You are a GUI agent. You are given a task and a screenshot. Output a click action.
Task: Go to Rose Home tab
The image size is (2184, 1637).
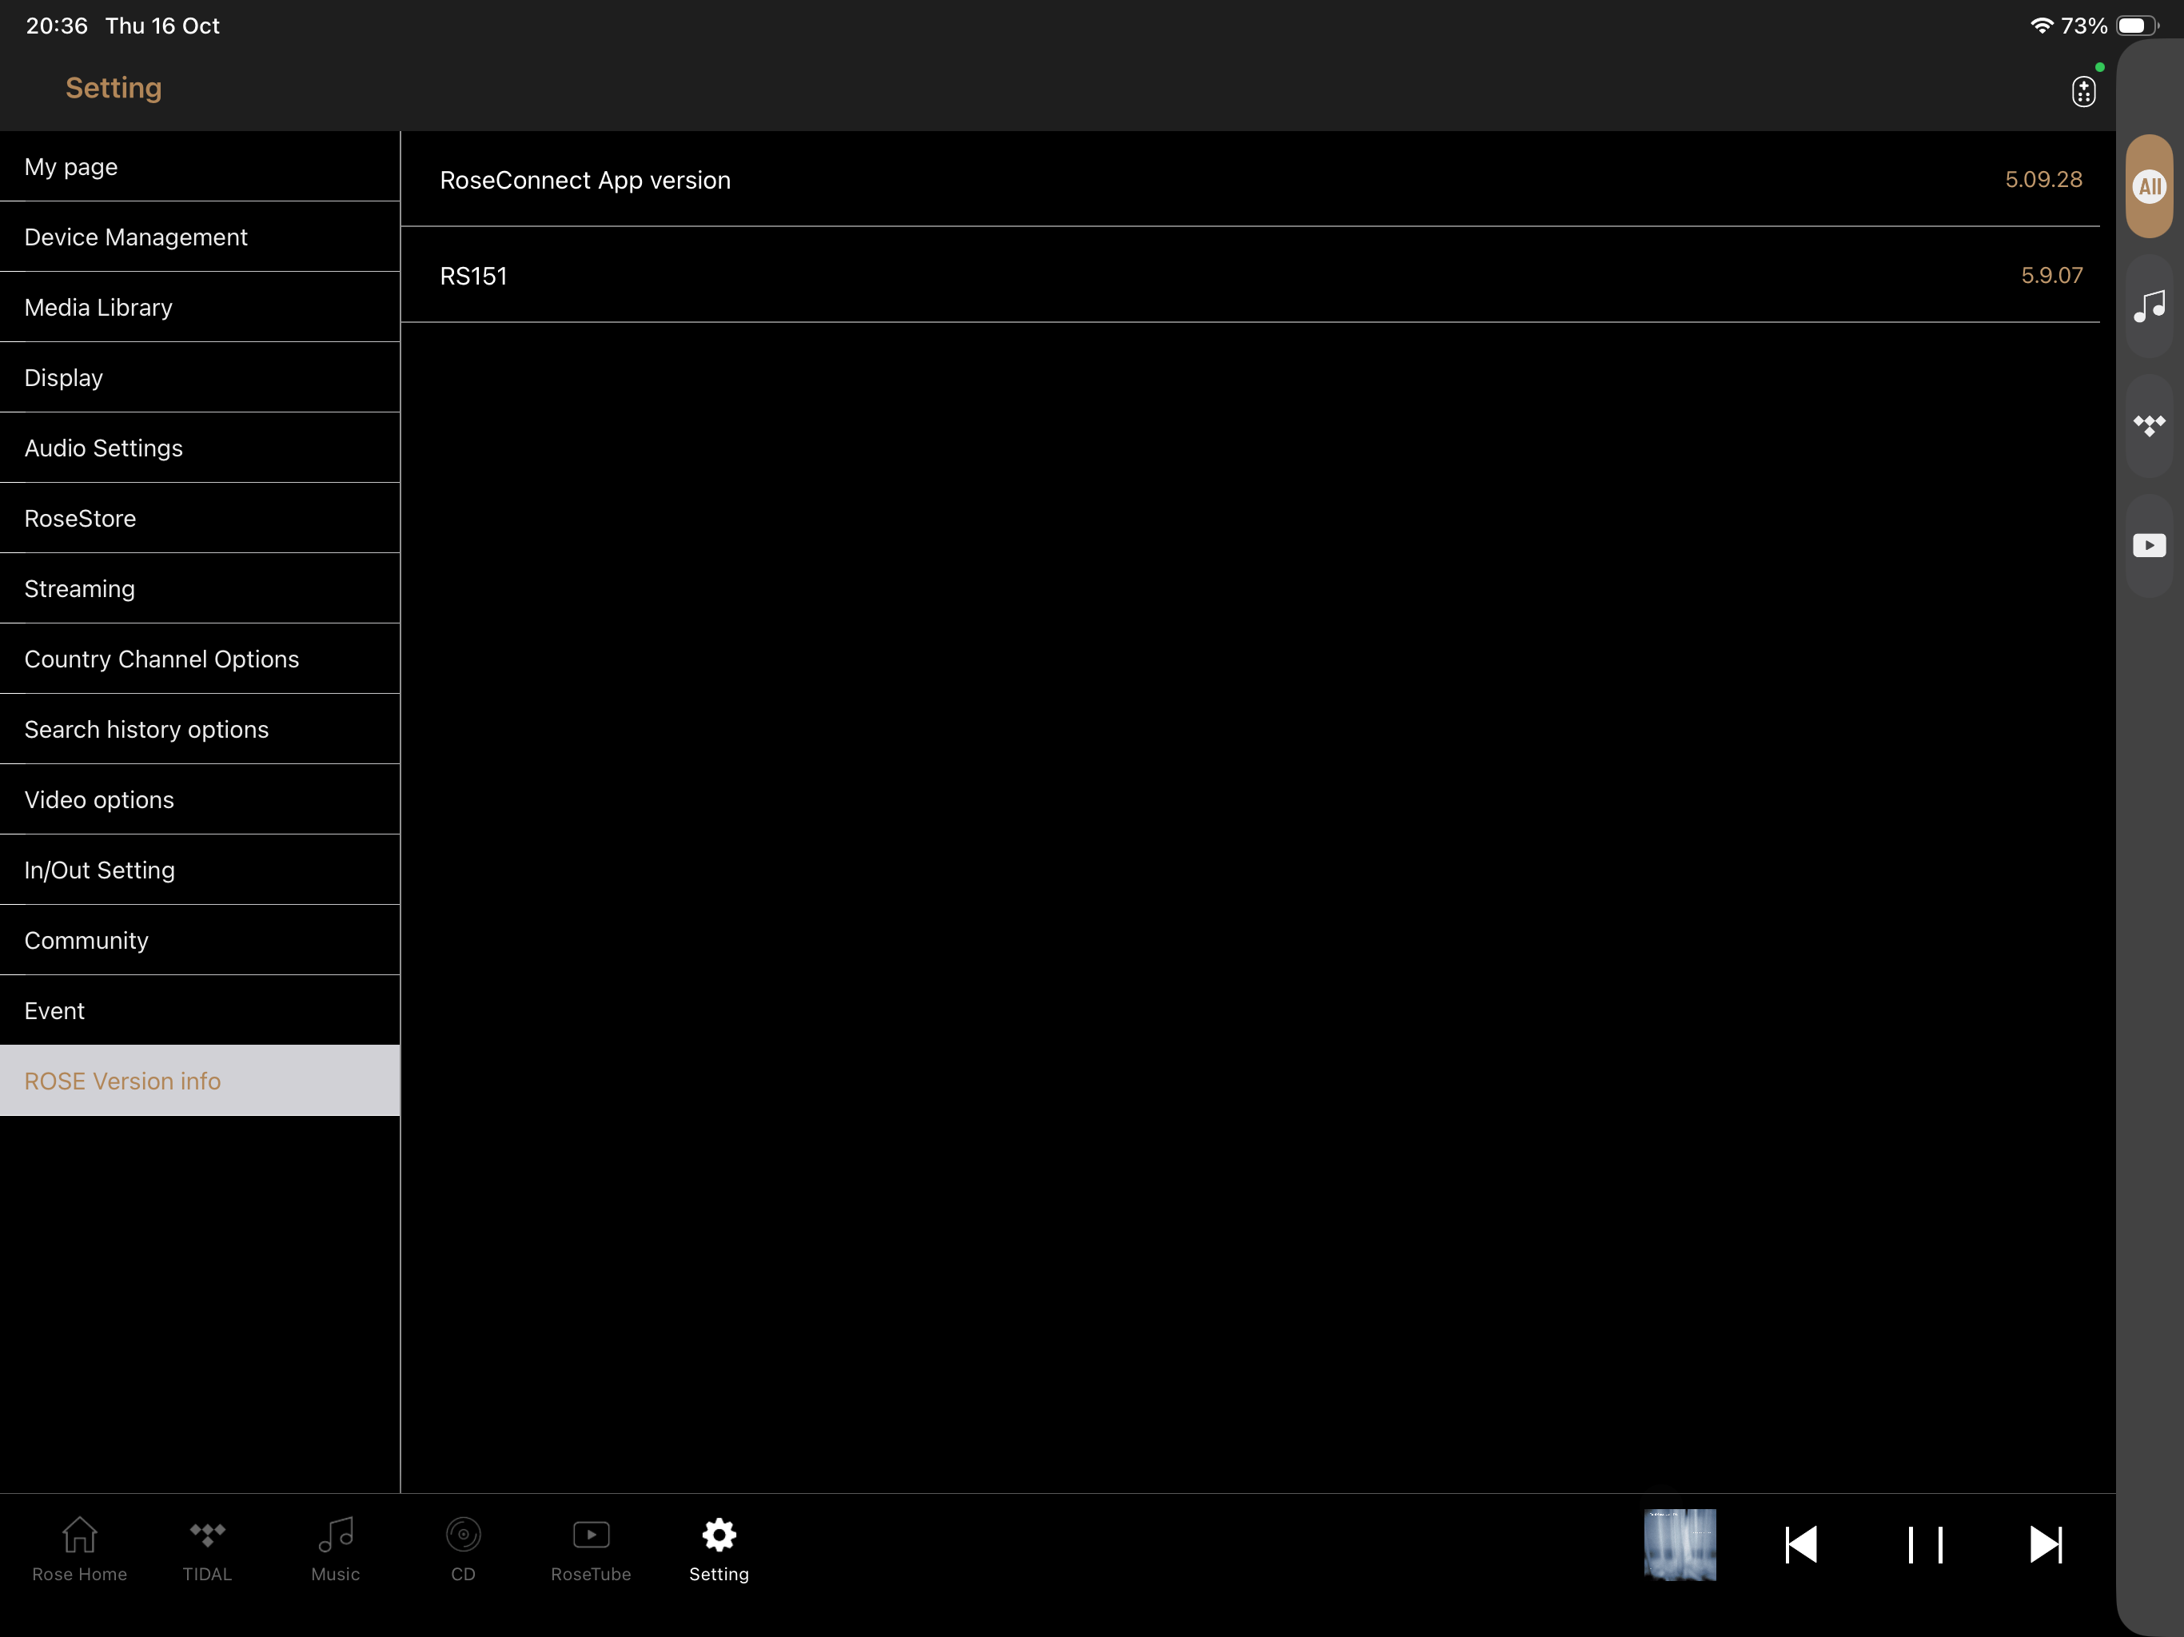(79, 1548)
